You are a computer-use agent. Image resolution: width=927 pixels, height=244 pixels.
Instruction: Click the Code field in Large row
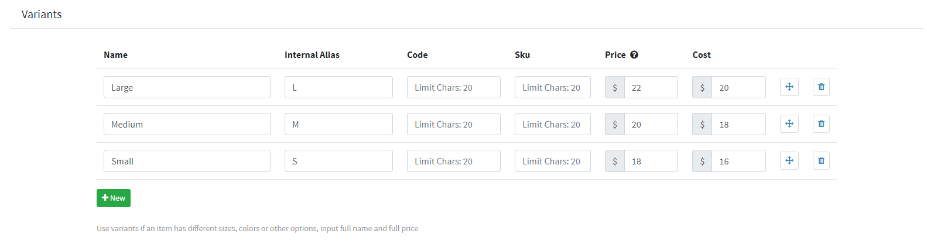pos(453,88)
